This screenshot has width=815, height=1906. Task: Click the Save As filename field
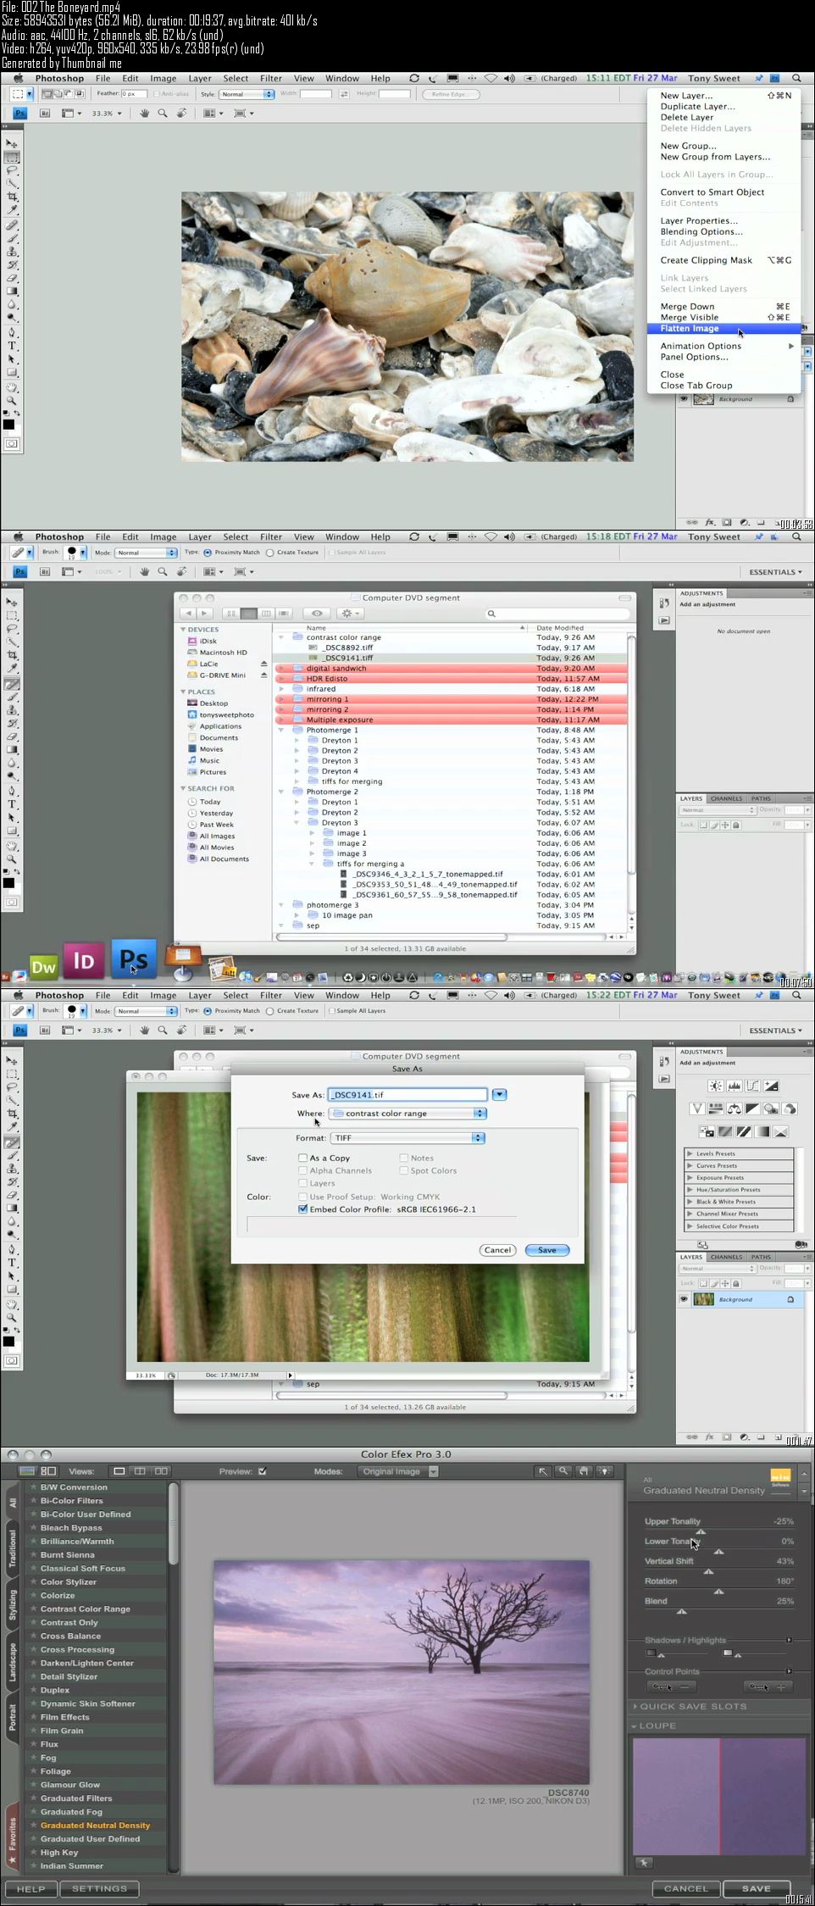pos(407,1095)
